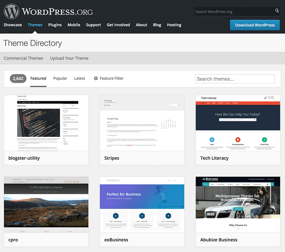Image resolution: width=285 pixels, height=252 pixels.
Task: Click the WordPress.org logo icon
Action: pos(11,11)
